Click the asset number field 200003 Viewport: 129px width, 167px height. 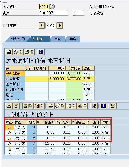53,13
